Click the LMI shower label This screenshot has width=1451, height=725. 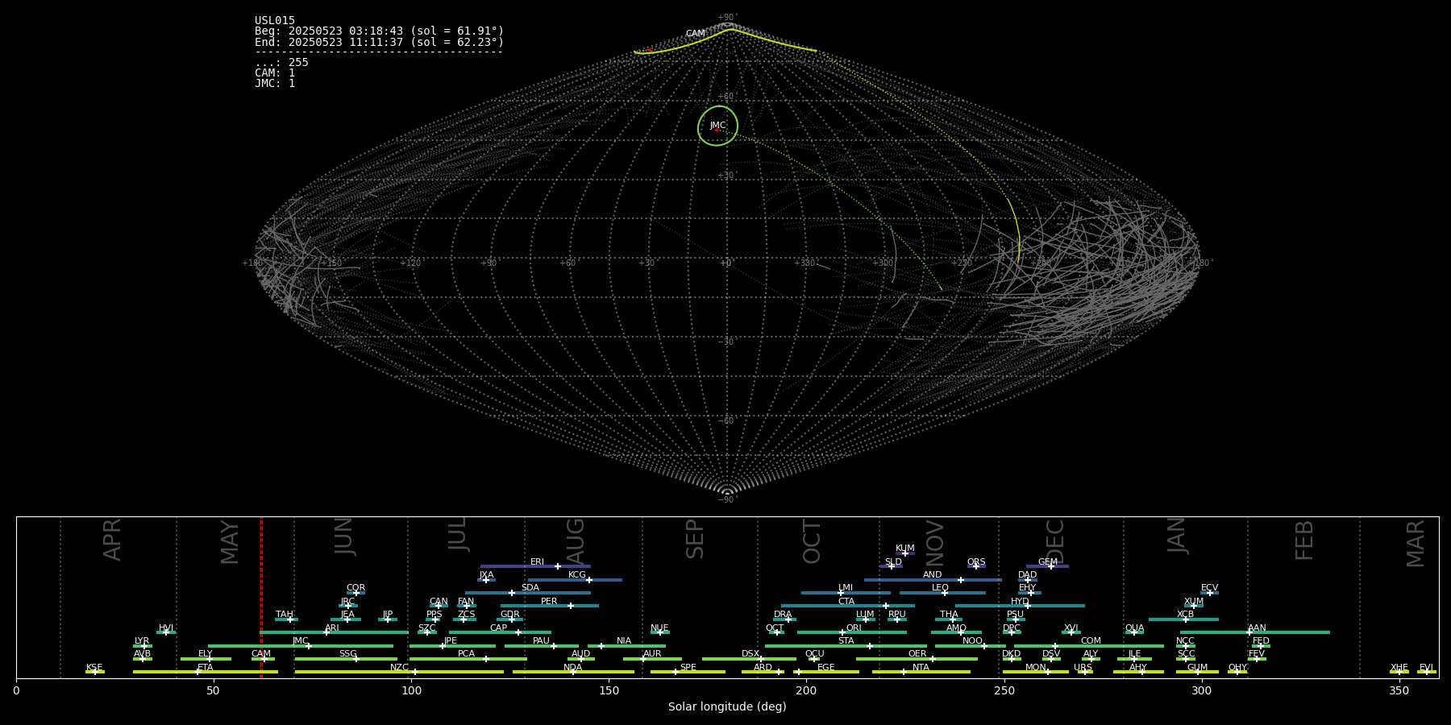click(x=845, y=587)
